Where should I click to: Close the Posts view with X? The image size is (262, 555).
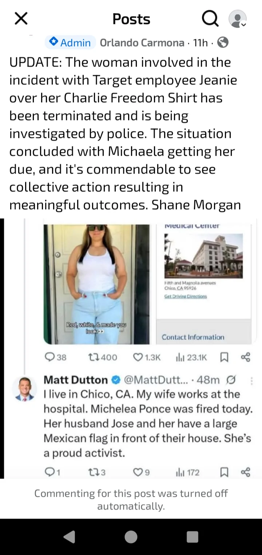21,19
